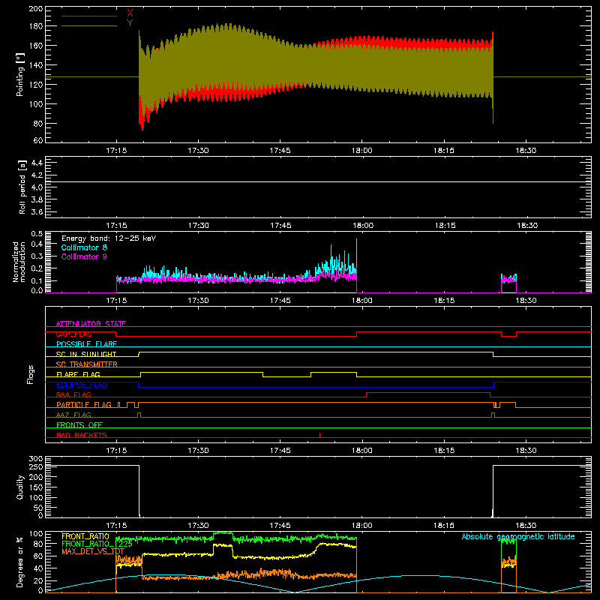The height and width of the screenshot is (600, 600).
Task: Select the red legend line sample for X
Action: (89, 16)
